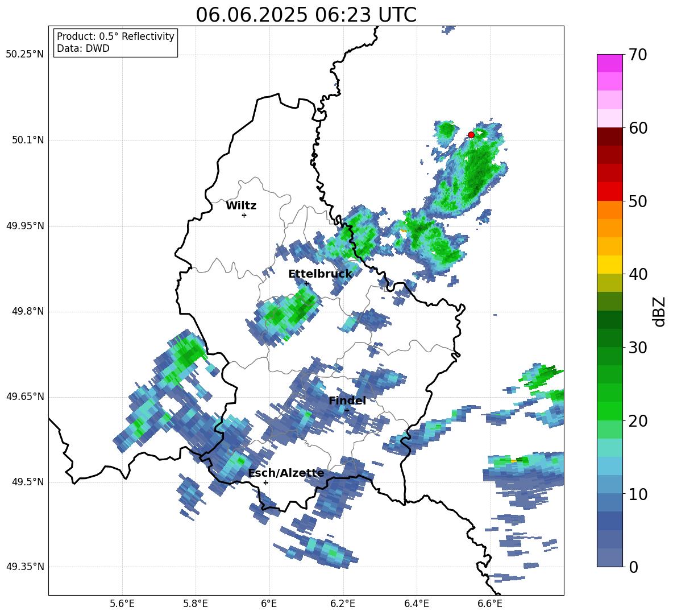Click the 'Data: DWD' label
This screenshot has height=615, width=673.
(x=83, y=48)
